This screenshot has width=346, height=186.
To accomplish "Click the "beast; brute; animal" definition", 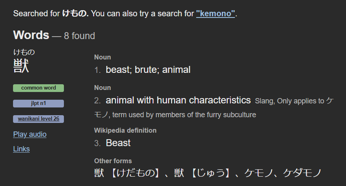I will pos(148,70).
